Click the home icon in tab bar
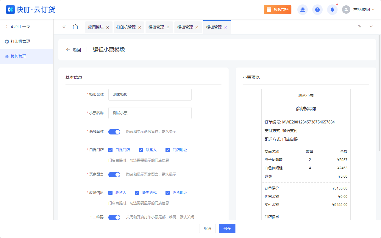The image size is (381, 238). (75, 27)
